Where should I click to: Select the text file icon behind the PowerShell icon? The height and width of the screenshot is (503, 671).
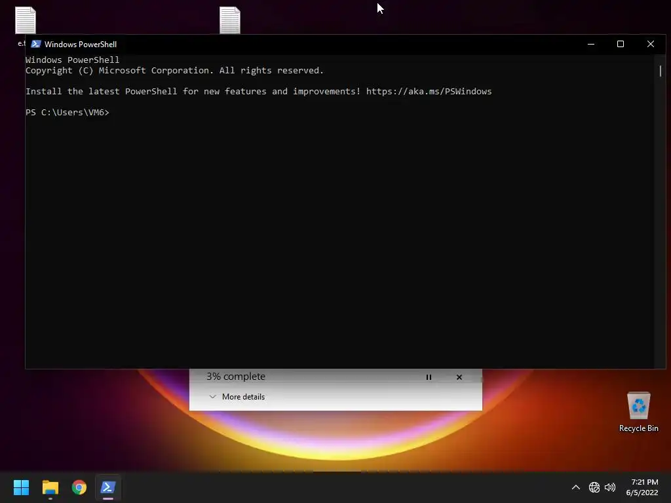coord(26,20)
